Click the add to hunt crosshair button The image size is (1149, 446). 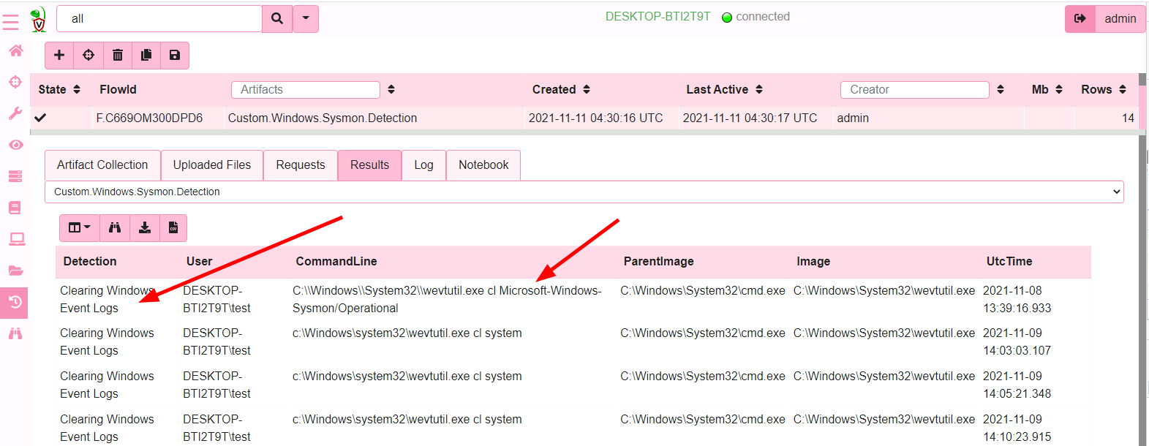(88, 56)
